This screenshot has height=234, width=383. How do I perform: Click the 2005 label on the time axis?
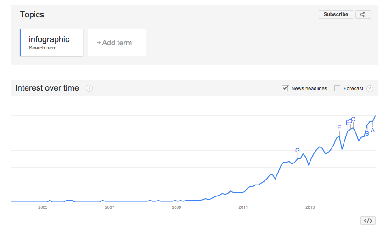(x=43, y=207)
